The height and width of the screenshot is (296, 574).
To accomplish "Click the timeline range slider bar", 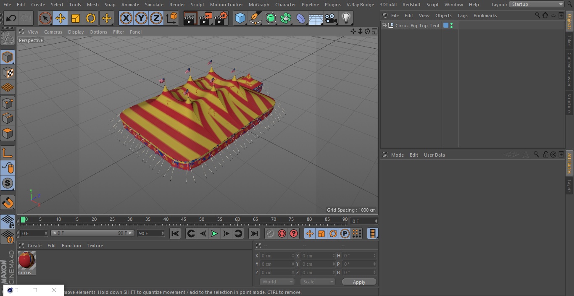I will pyautogui.click(x=92, y=233).
